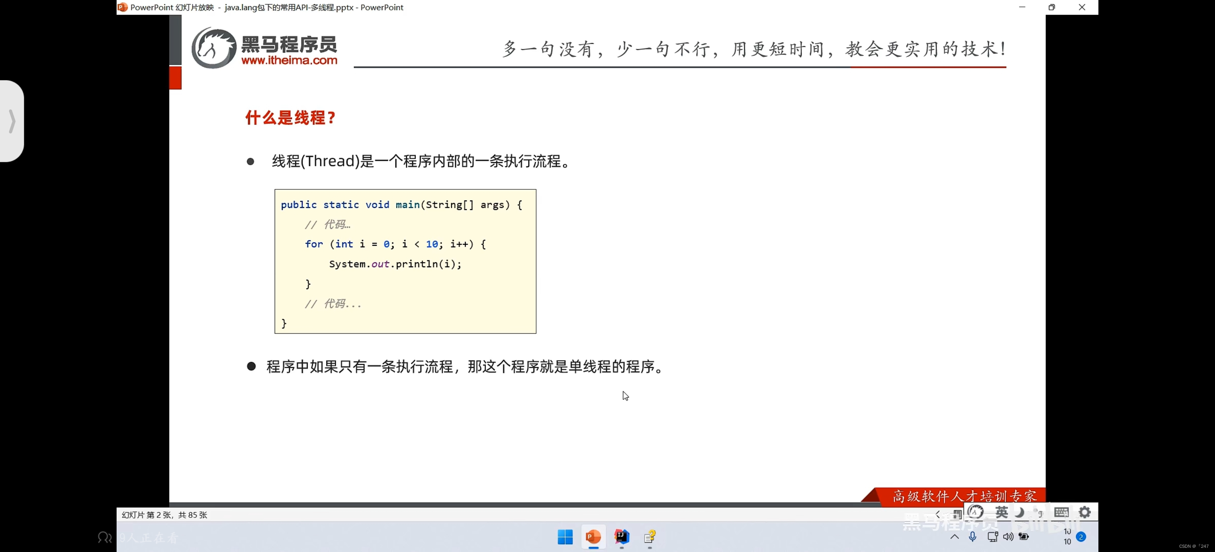Open network status tray icon
Image resolution: width=1215 pixels, height=552 pixels.
tap(993, 536)
